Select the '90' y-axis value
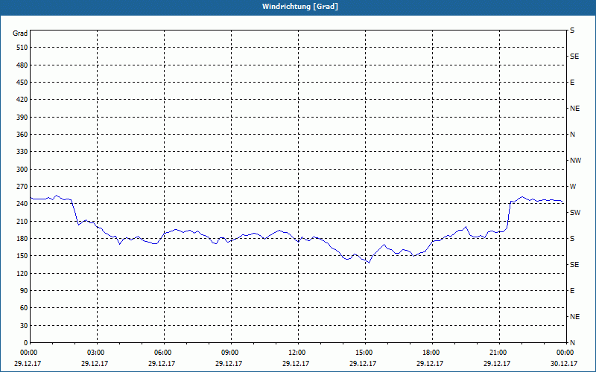This screenshot has width=596, height=372. click(x=24, y=291)
